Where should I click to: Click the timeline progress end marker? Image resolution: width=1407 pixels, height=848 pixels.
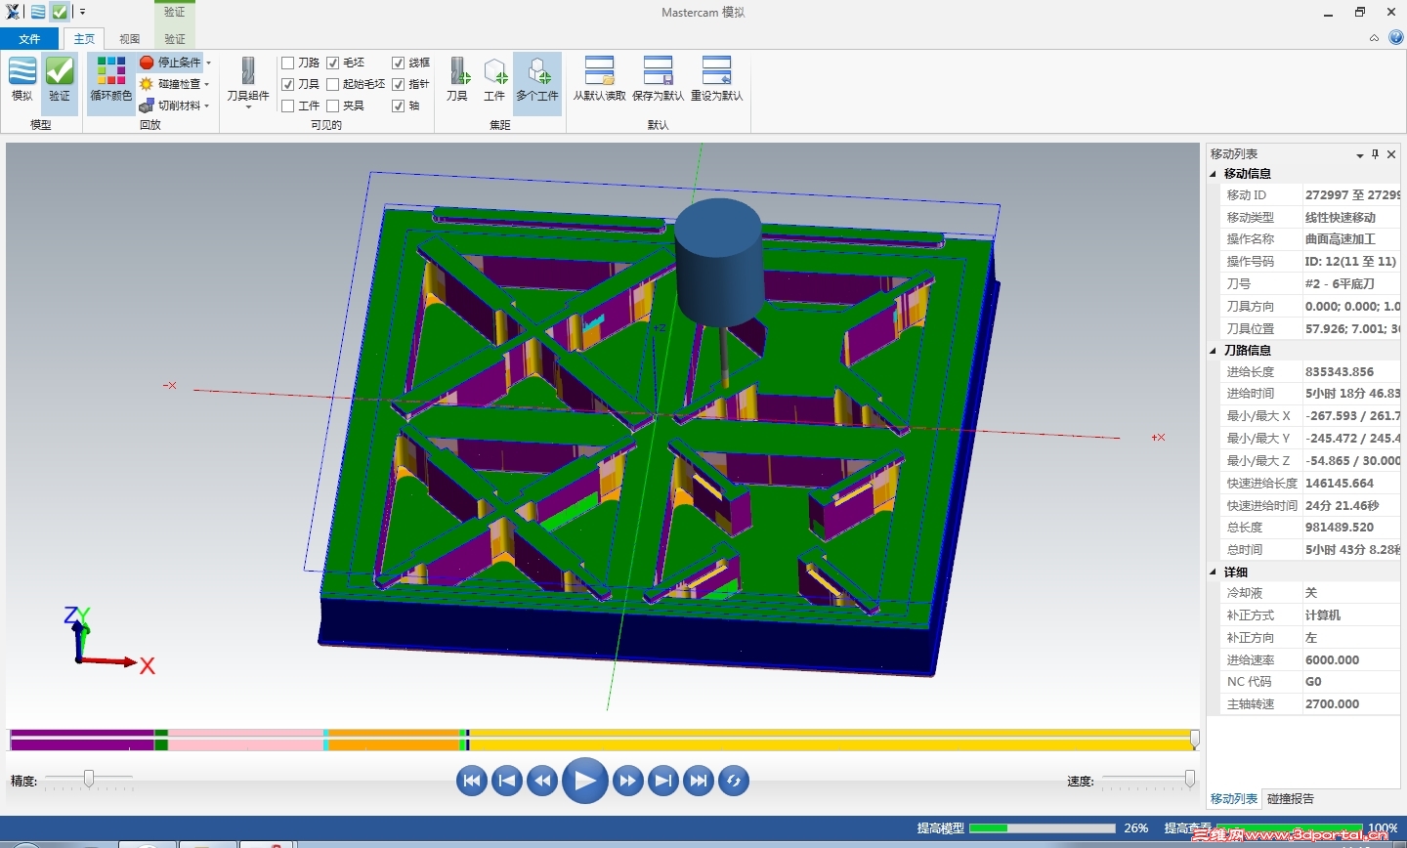pos(1194,740)
